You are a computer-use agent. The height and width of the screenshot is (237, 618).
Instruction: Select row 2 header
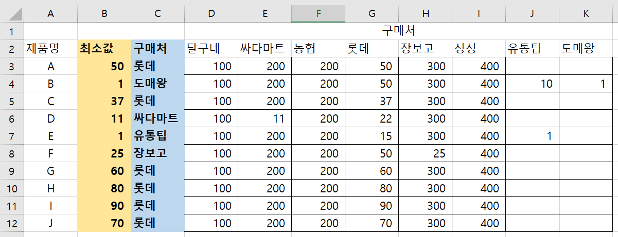(x=12, y=49)
